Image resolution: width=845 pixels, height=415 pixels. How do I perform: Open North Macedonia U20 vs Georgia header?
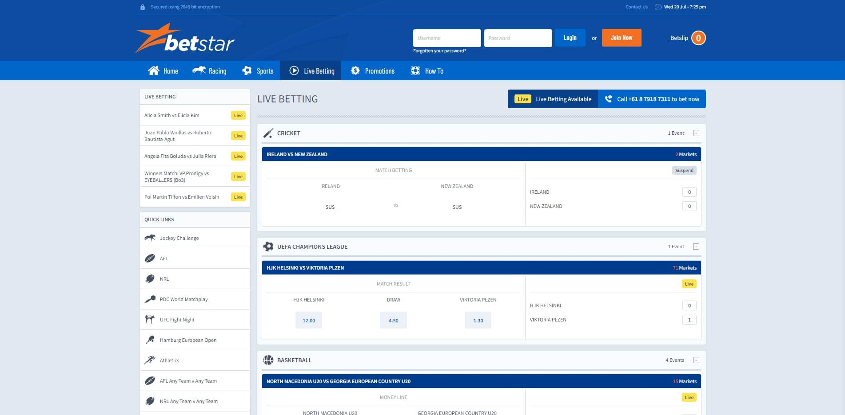pos(482,381)
